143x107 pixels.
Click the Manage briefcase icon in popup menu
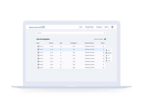click(106, 53)
